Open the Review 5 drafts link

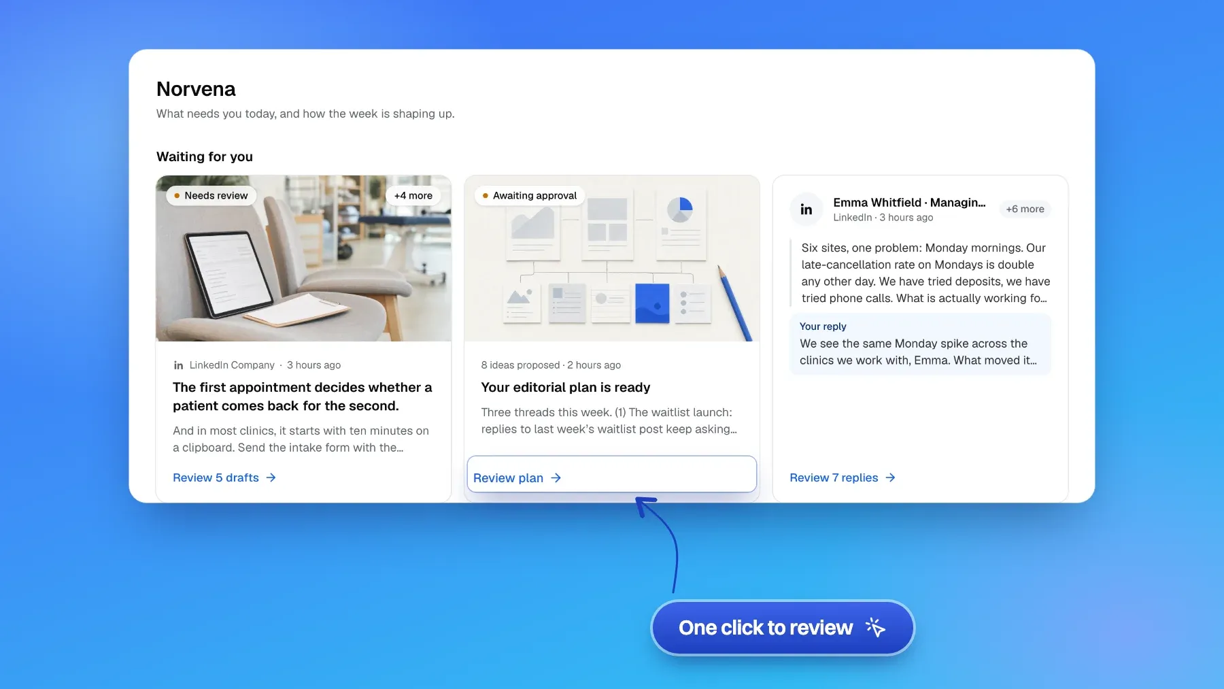(224, 477)
